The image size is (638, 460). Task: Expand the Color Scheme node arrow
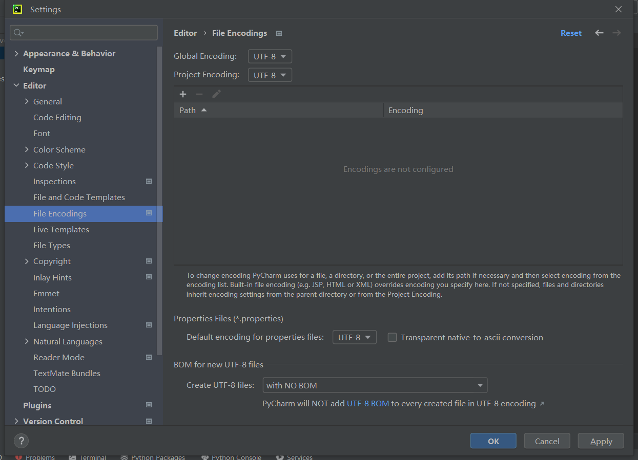[x=27, y=149]
